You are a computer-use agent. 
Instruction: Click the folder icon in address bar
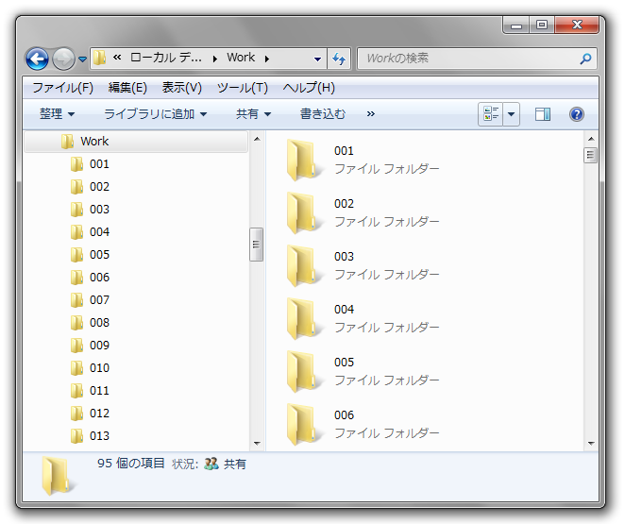pos(100,59)
